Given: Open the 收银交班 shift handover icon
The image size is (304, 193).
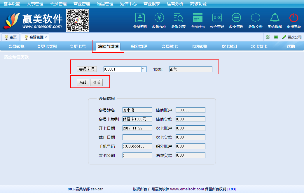Looking at the screenshot, I should tap(256, 18).
